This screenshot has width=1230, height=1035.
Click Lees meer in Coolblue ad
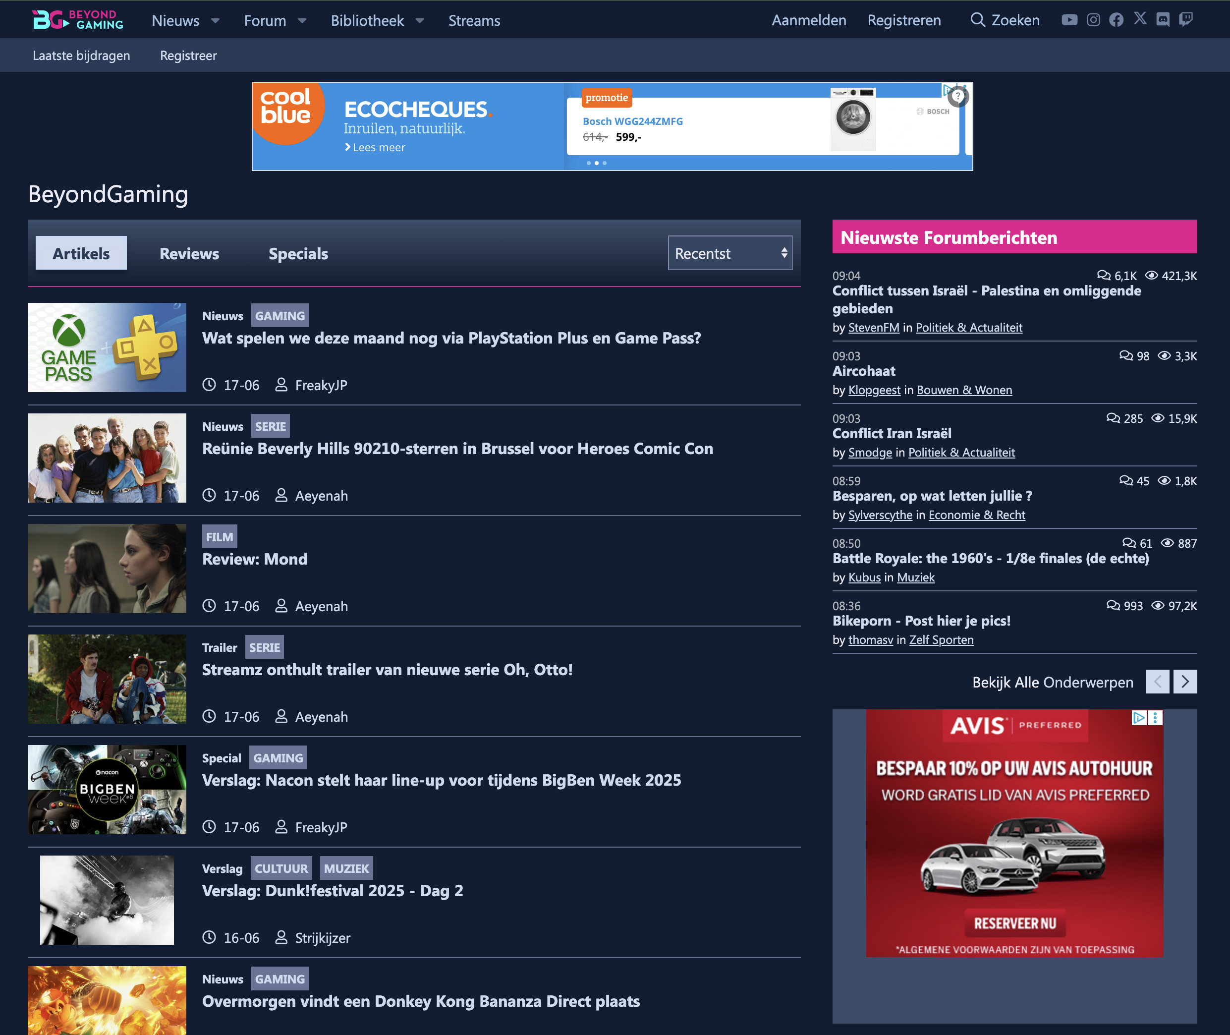[375, 147]
